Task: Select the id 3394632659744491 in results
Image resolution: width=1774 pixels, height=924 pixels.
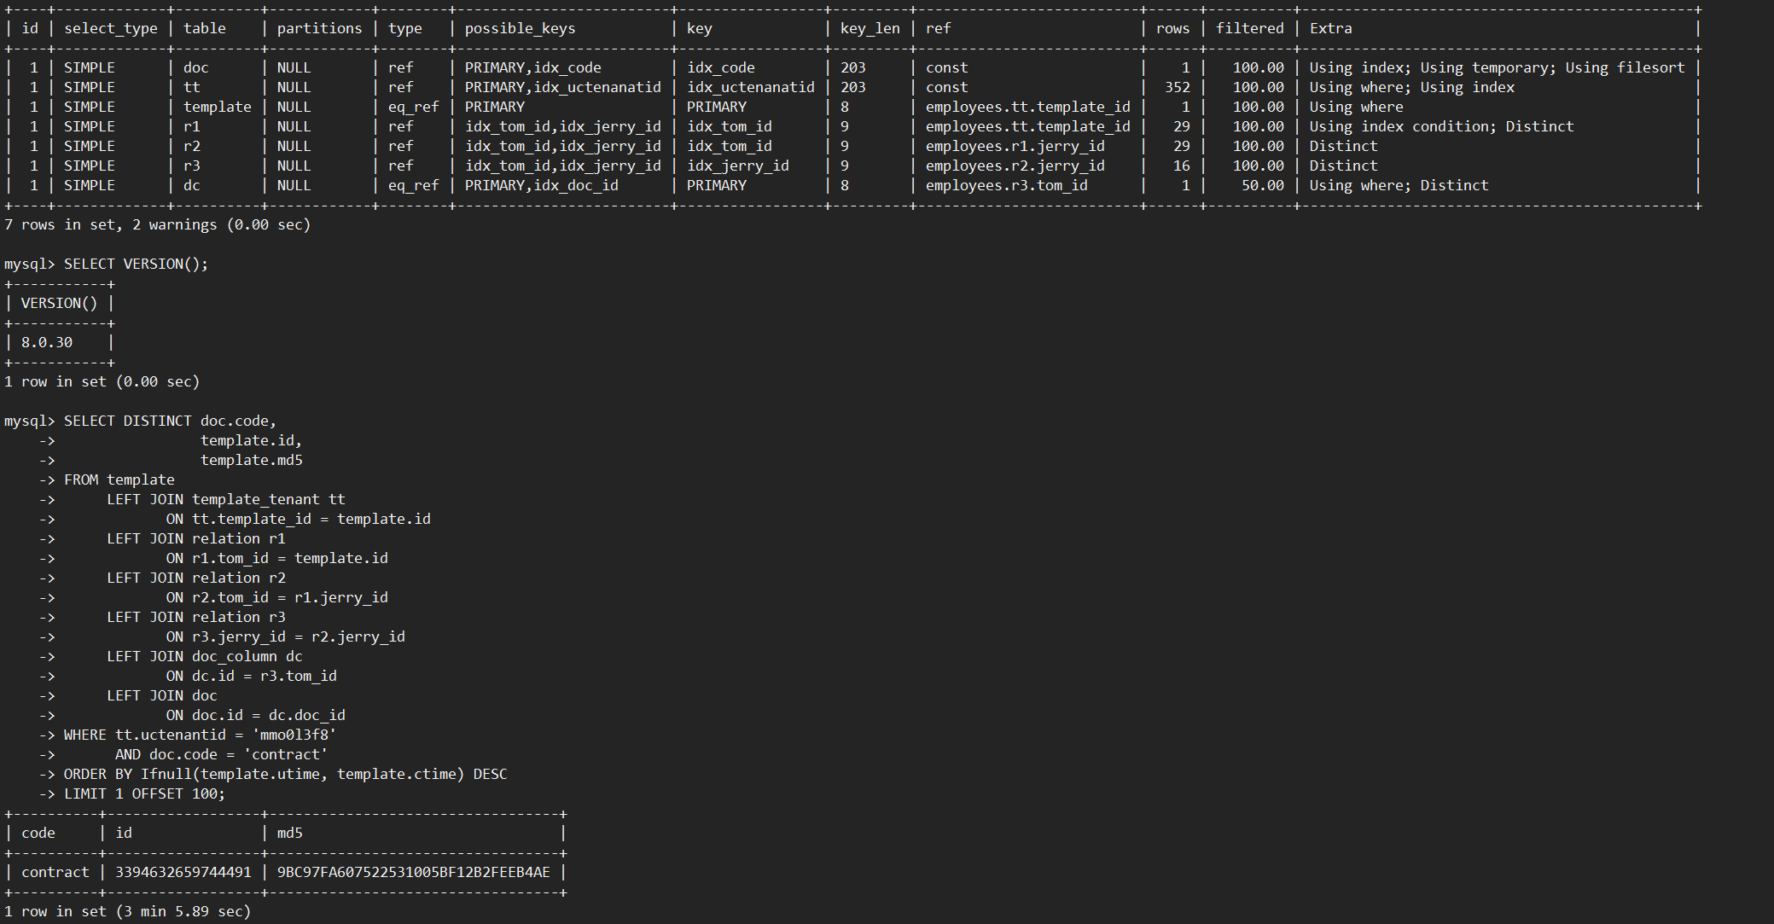Action: tap(182, 872)
